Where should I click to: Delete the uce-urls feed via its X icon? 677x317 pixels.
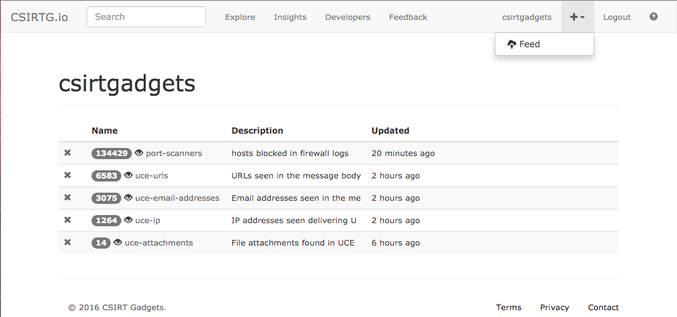point(67,175)
